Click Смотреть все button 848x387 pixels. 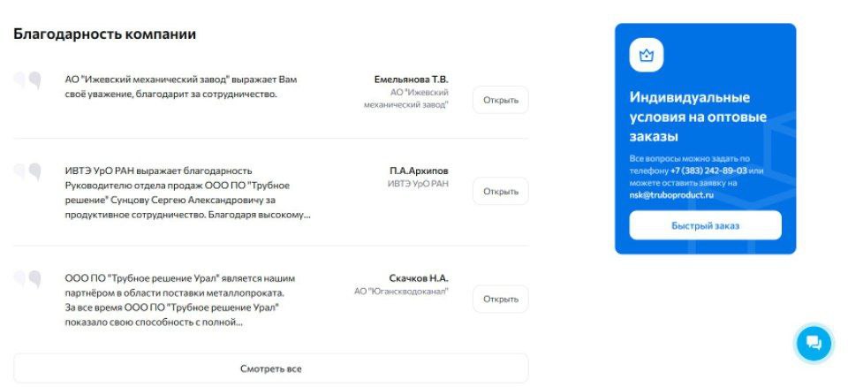271,368
